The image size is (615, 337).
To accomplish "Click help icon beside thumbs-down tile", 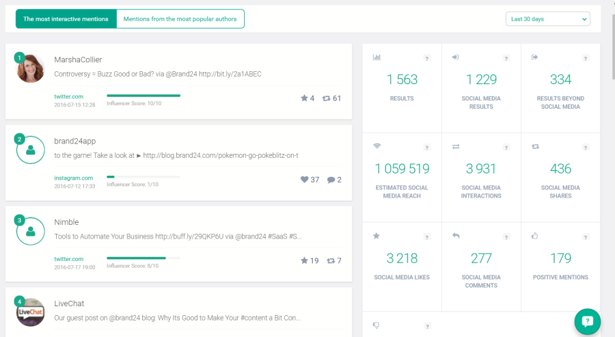I will (427, 327).
